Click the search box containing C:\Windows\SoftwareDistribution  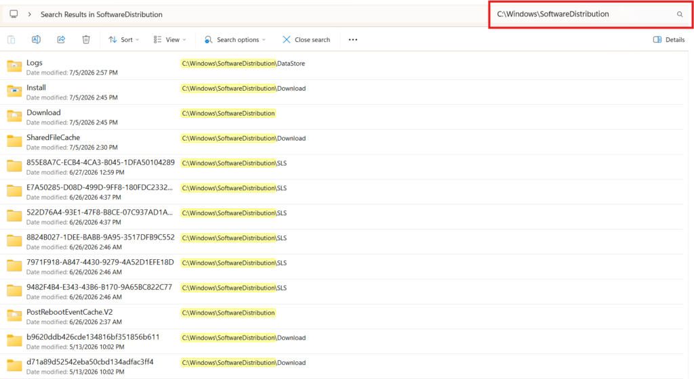(590, 15)
